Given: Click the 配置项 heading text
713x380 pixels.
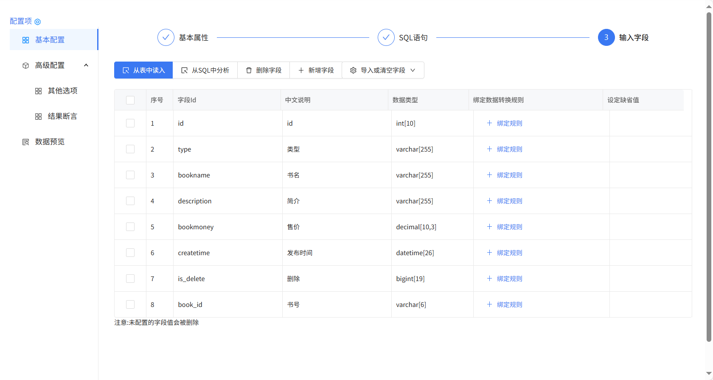Looking at the screenshot, I should click(x=21, y=21).
